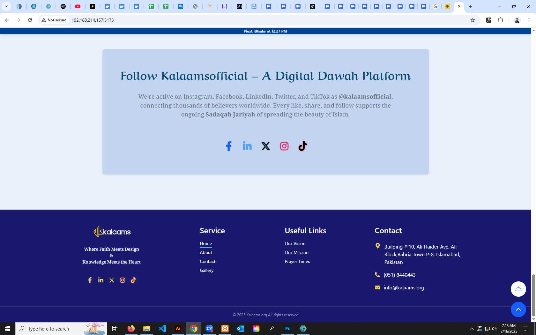Switch to the YouTube tab
Viewport: 536px width, 335px height.
78,6
